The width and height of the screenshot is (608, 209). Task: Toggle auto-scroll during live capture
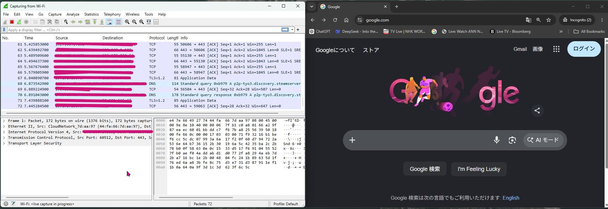(x=109, y=22)
